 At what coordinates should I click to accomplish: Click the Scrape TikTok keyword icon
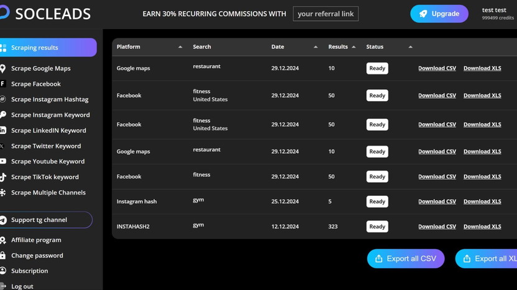[x=3, y=177]
